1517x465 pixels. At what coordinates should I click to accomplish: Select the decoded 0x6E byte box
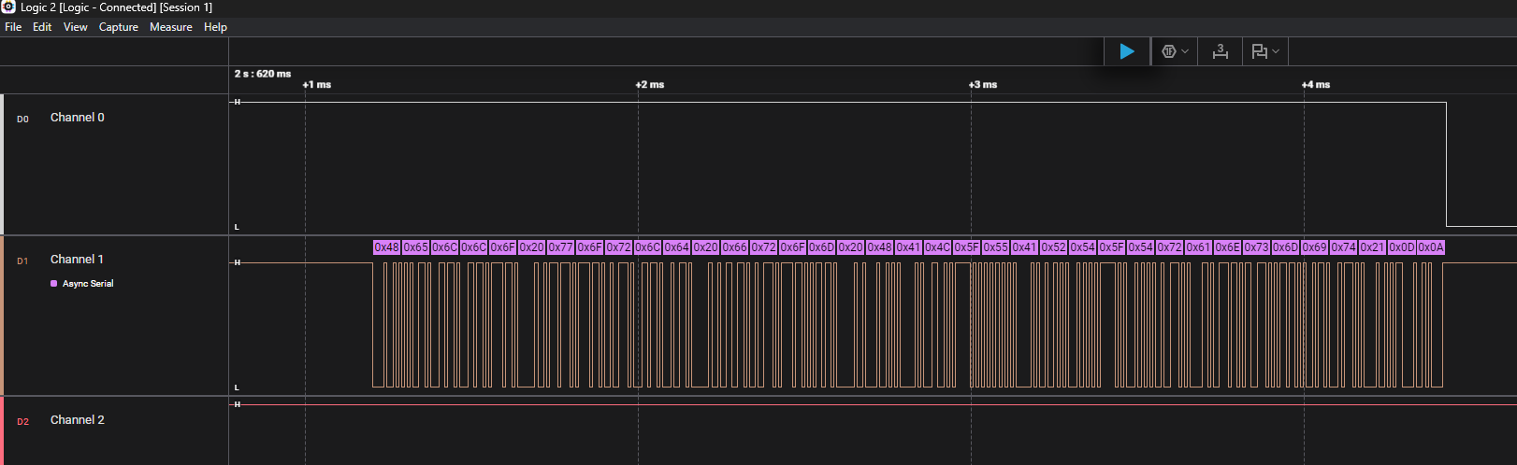coord(1228,247)
